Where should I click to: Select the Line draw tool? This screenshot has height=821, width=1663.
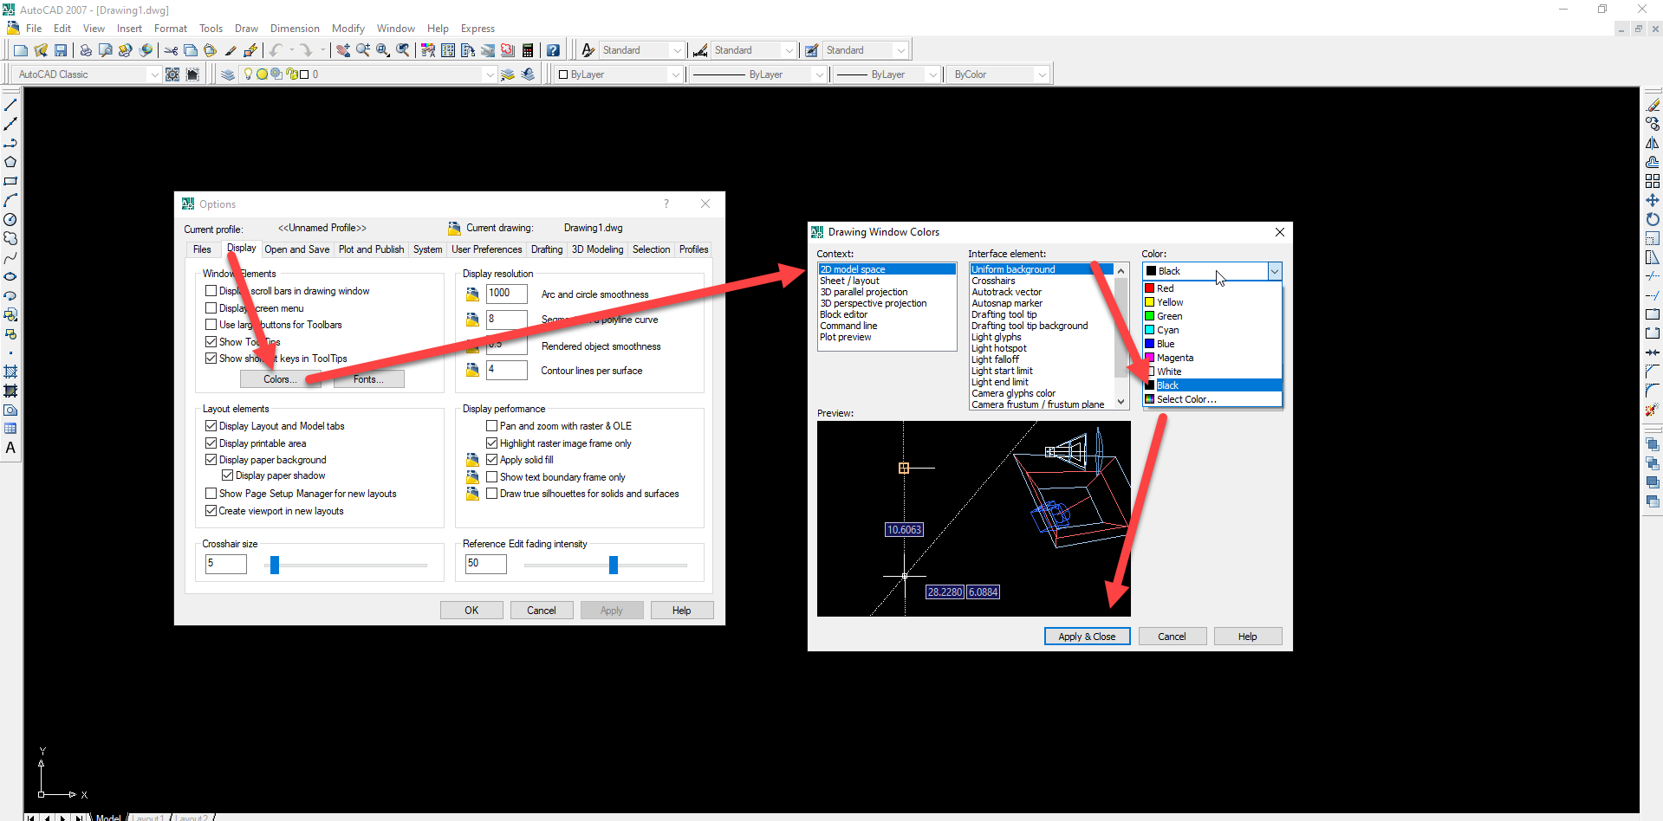[10, 105]
